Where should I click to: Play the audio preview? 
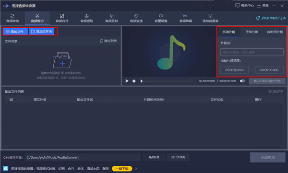[127, 81]
